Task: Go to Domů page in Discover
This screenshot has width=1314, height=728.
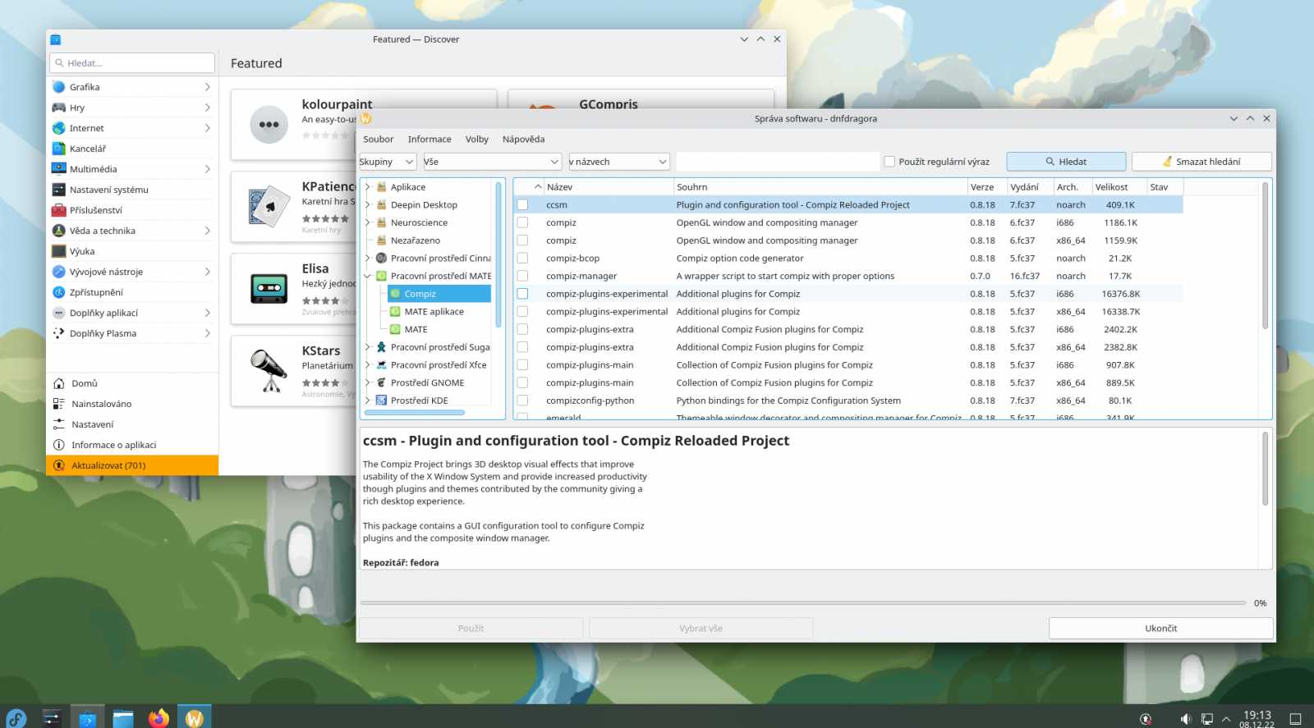Action: click(x=131, y=383)
